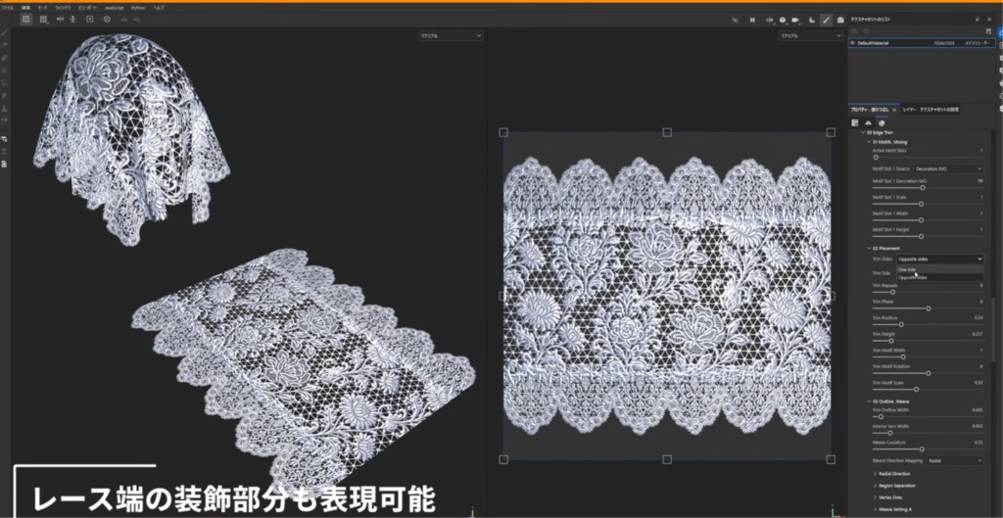Image resolution: width=1003 pixels, height=518 pixels.
Task: Open the symmetry-view options icon
Action: (770, 20)
